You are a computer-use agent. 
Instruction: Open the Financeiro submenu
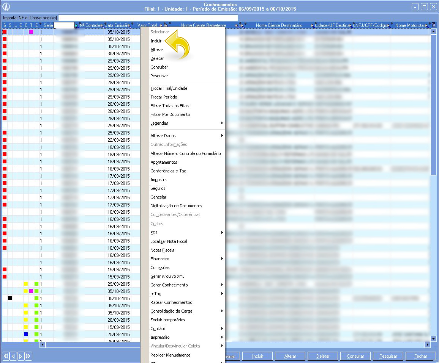[186, 259]
